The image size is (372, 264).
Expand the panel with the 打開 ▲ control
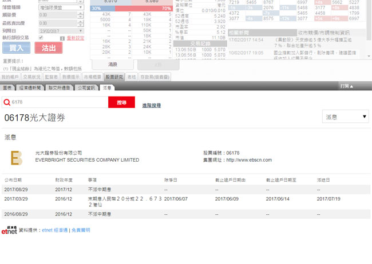(347, 86)
